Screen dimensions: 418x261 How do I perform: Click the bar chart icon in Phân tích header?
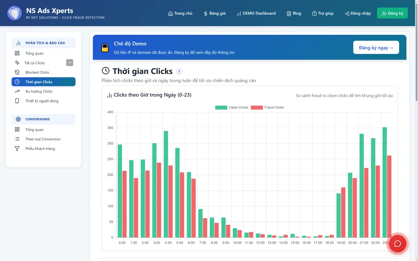(x=18, y=43)
